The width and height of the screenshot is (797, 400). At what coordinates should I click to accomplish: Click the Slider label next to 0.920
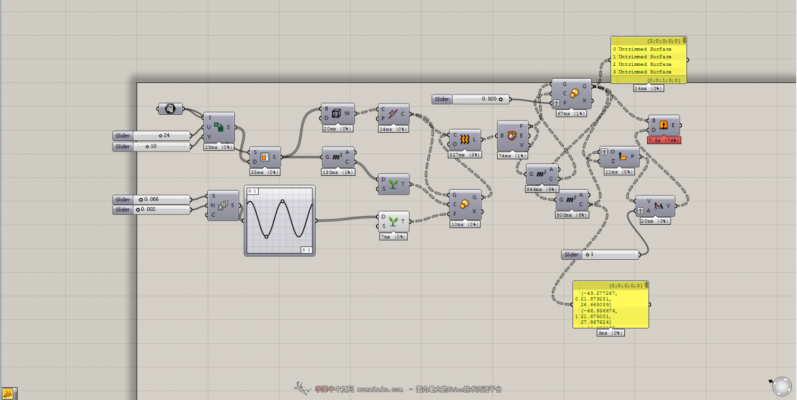442,99
